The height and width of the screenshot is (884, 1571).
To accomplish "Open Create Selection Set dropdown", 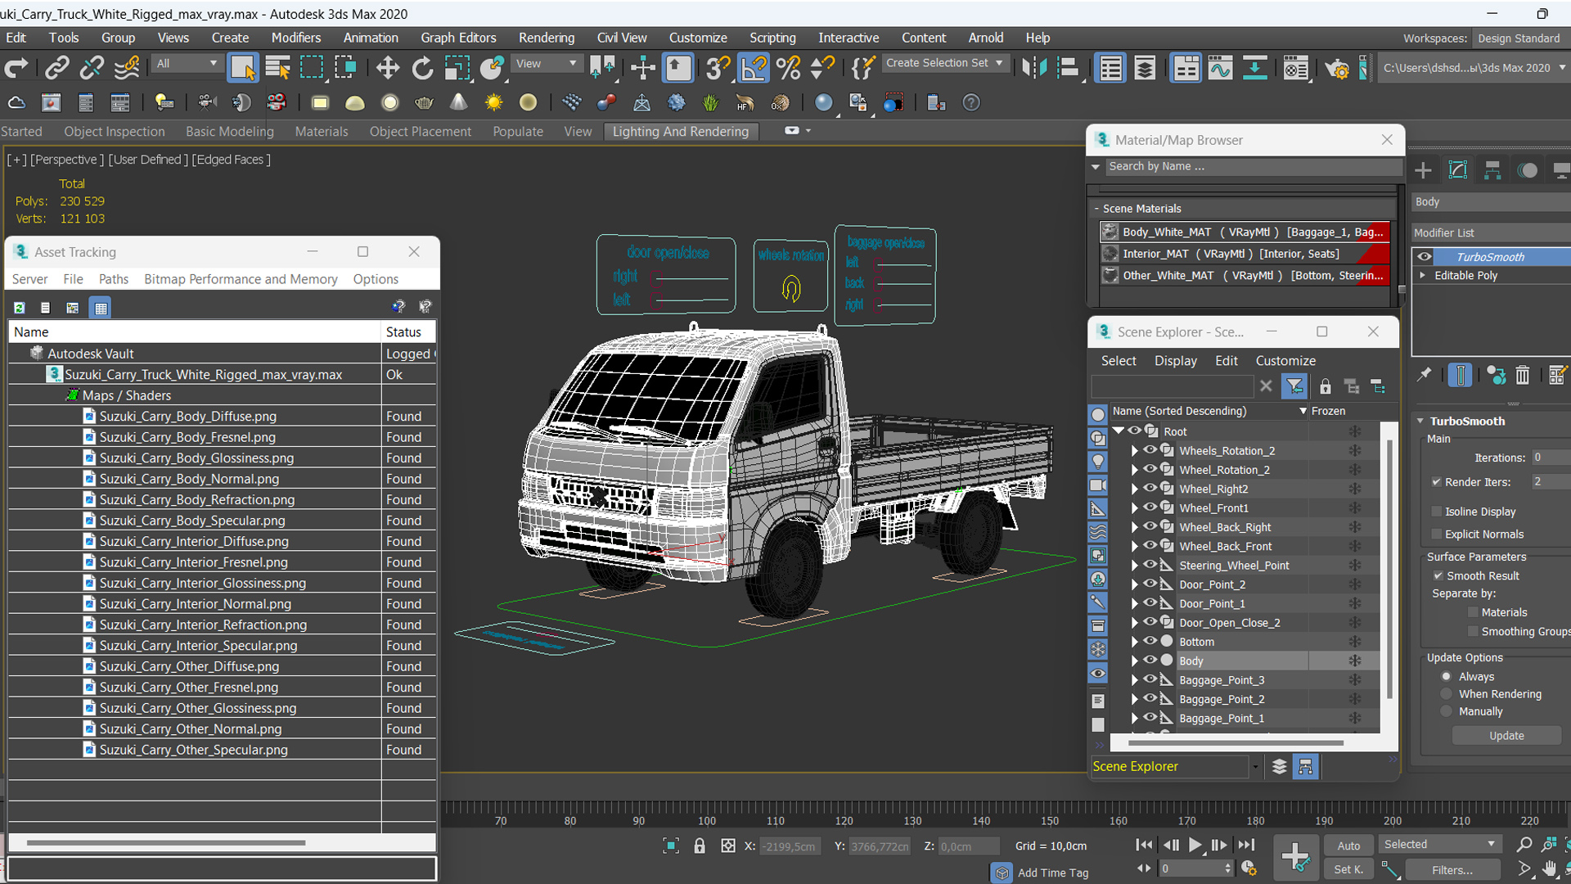I will click(945, 63).
